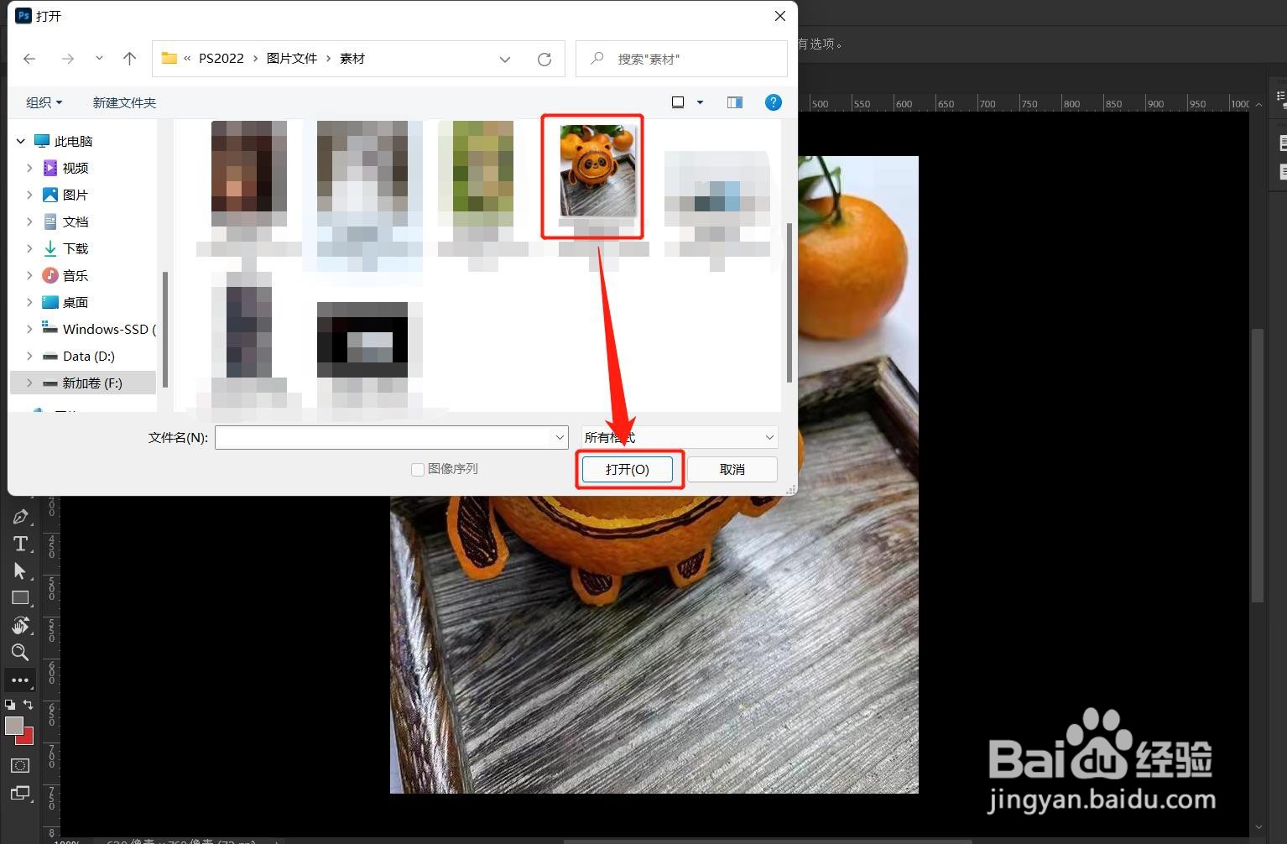Open recent locations dropdown arrow
This screenshot has height=844, width=1287.
click(99, 59)
